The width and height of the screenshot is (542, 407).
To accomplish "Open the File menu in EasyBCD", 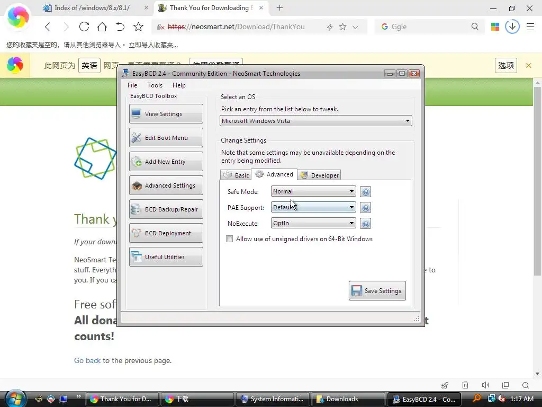I will (132, 85).
